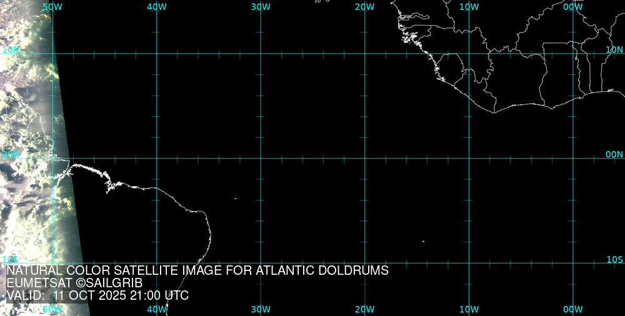Click the 40W longitude label along bottom edge
The image size is (625, 316).
pos(157,309)
